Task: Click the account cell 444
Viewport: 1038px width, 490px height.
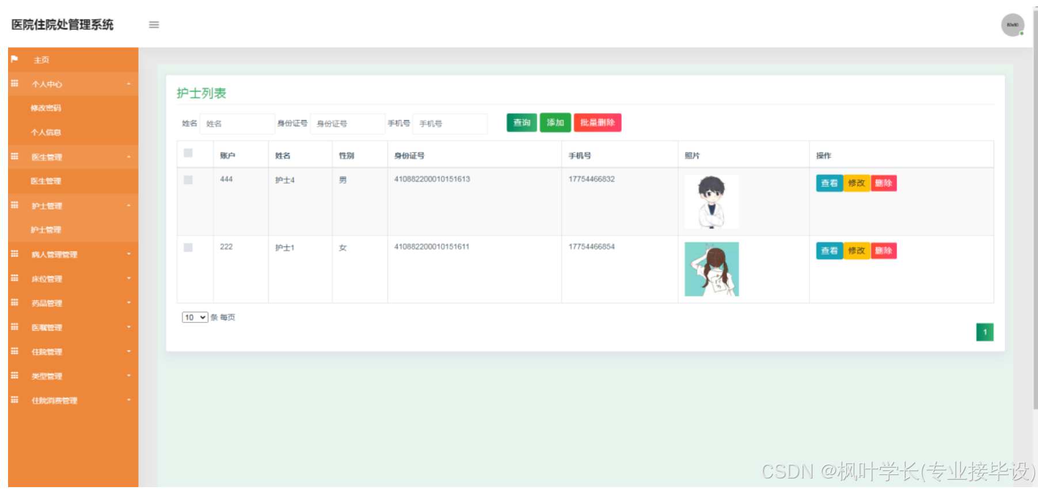Action: pyautogui.click(x=226, y=179)
